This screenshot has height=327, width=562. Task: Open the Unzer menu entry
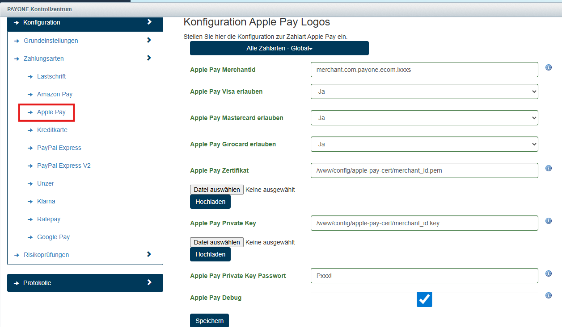pos(46,183)
